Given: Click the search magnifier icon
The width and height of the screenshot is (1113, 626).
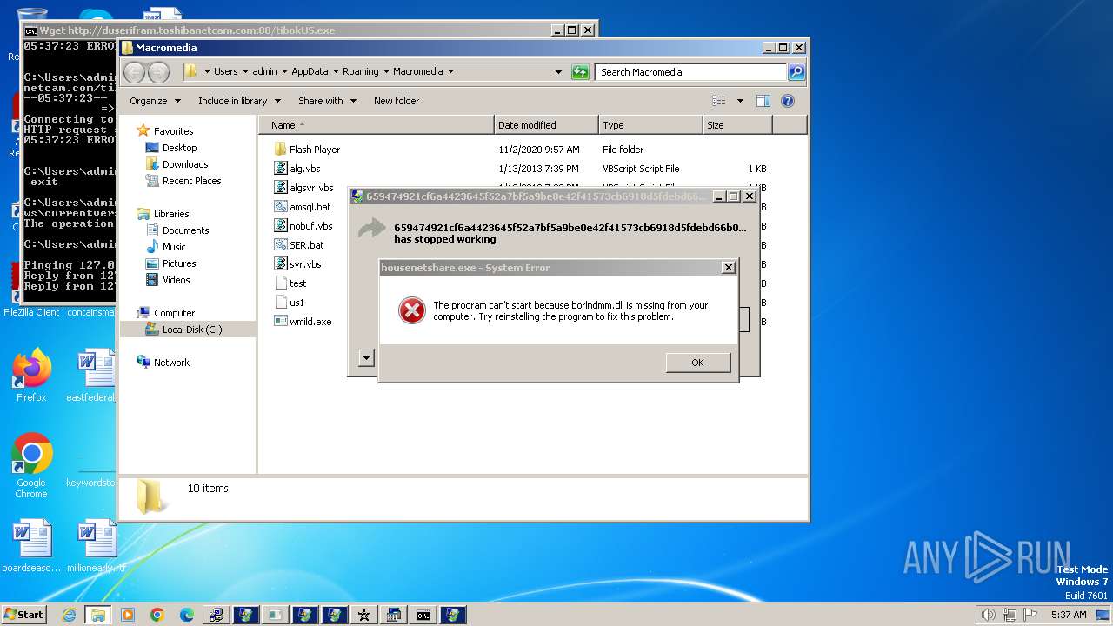Looking at the screenshot, I should pos(796,72).
